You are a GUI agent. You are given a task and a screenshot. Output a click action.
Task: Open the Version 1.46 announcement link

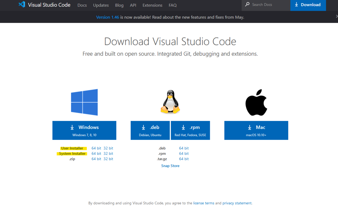(108, 17)
